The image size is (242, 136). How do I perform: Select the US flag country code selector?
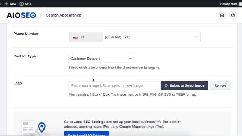click(86, 37)
